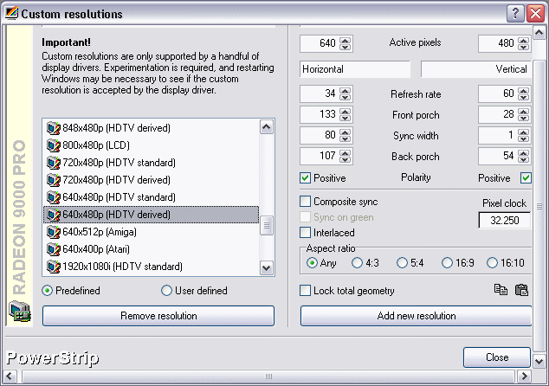The width and height of the screenshot is (549, 386).
Task: Increase horizontal sync width with up arrow
Action: 346,132
